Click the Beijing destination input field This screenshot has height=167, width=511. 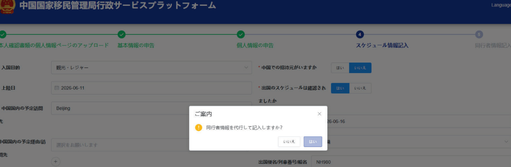point(151,108)
